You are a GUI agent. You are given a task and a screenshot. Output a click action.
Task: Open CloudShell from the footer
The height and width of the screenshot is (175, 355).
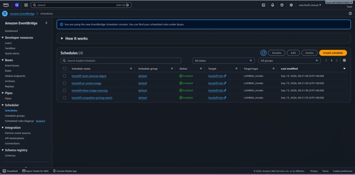[x=10, y=171]
